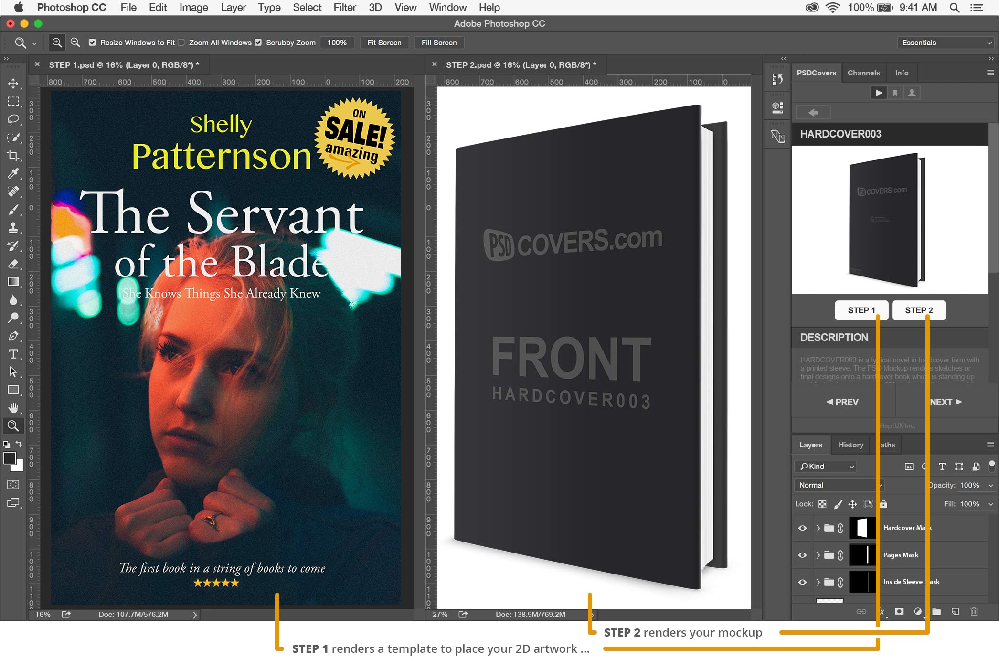Select the Path Selection tool
This screenshot has height=659, width=999.
click(x=13, y=372)
